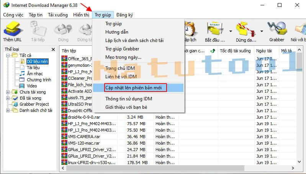This screenshot has height=174, width=306.
Task: Open the Tệp tin menu
Action: (x=36, y=15)
